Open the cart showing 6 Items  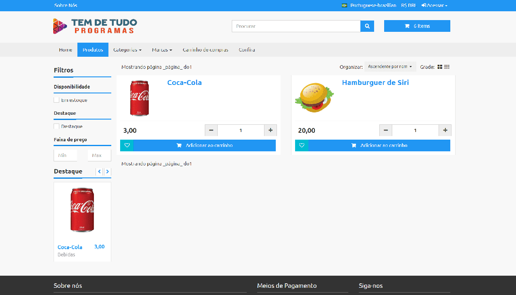tap(417, 26)
